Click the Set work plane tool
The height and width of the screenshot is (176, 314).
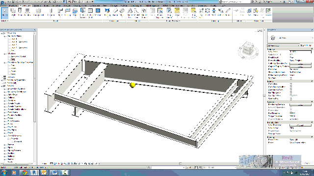249,12
